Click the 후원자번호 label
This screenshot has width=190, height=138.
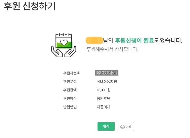[72, 73]
